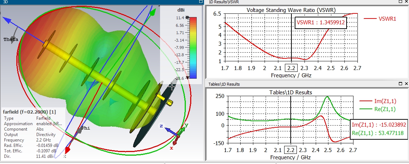Click the Im(Z1,1) : -15.023892 marker value
Screen dimensions: 409x164
(x=379, y=124)
